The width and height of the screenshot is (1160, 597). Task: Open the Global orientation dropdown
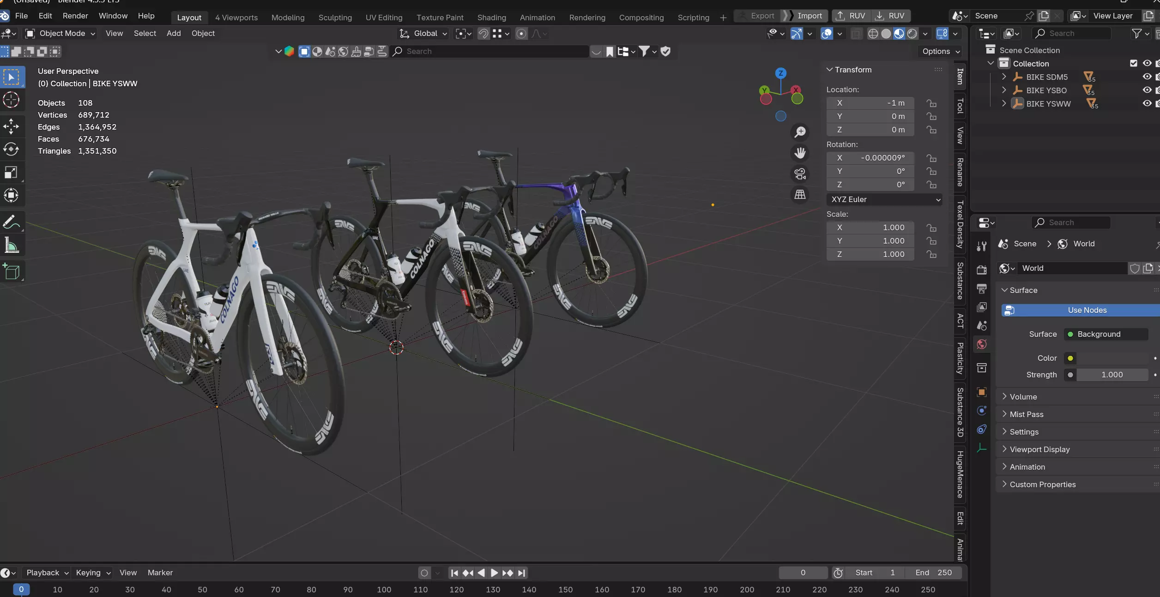(423, 34)
